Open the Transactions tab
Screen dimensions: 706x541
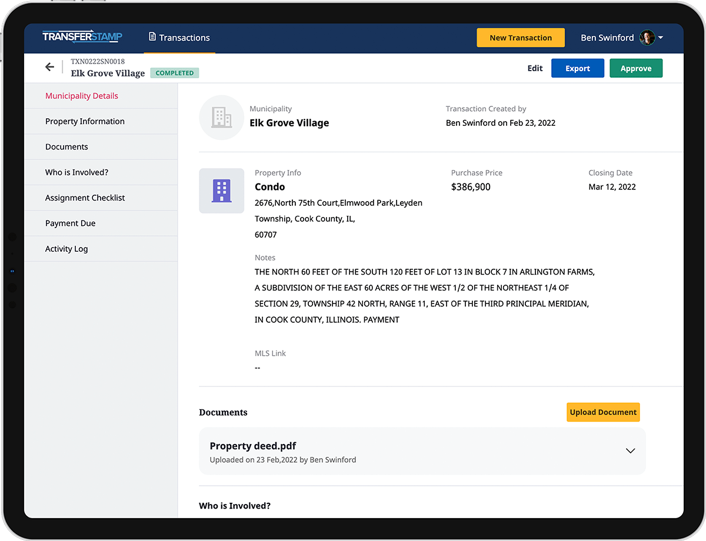179,38
